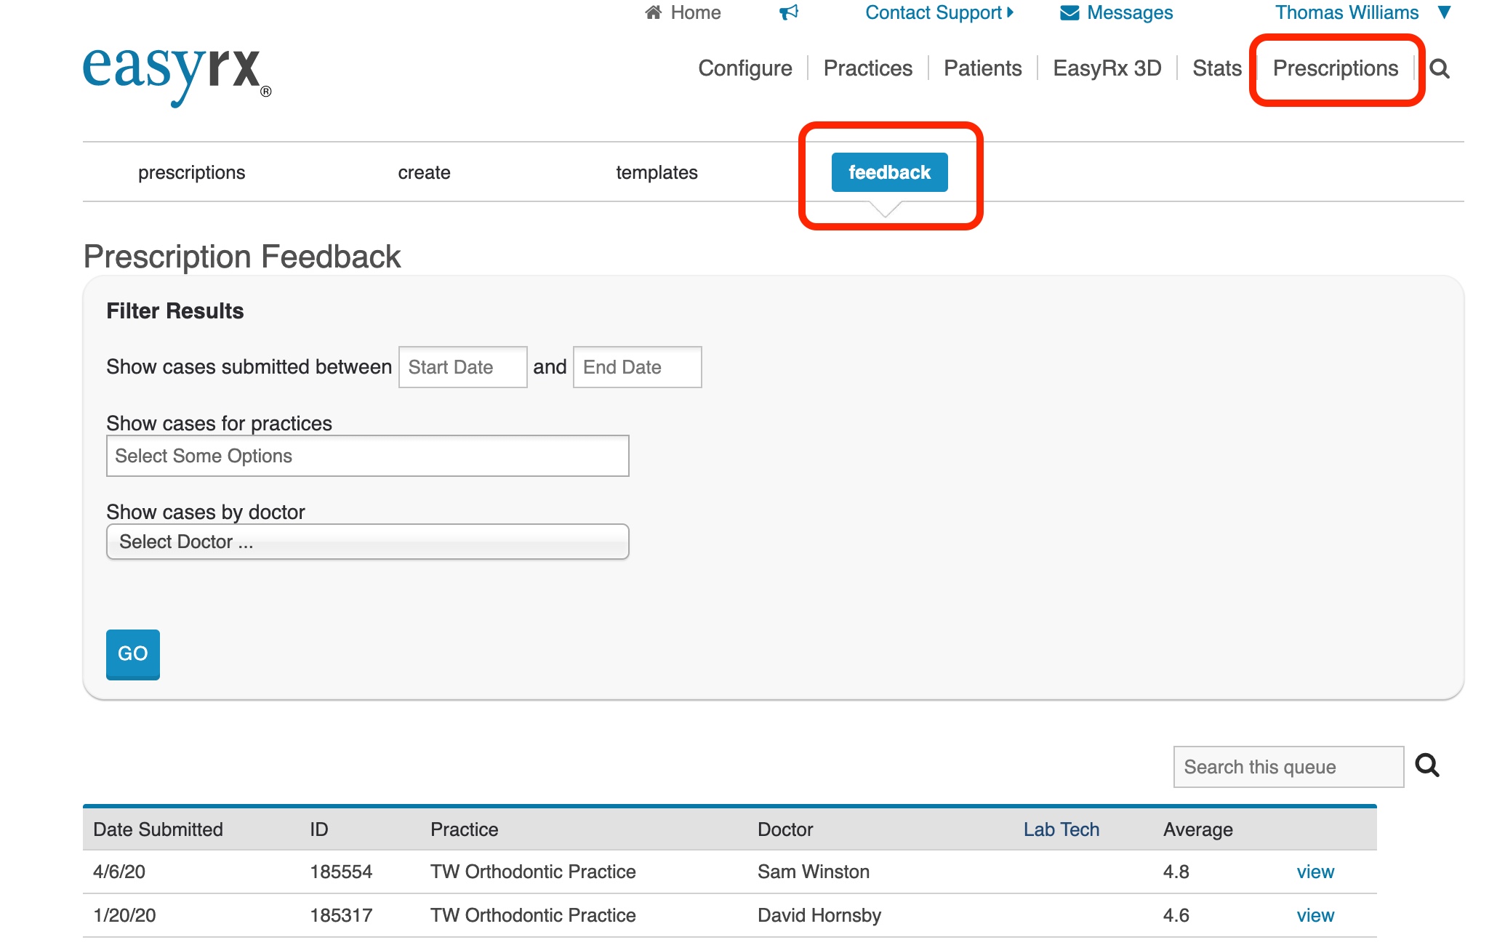
Task: Open the Patients menu
Action: (x=982, y=68)
